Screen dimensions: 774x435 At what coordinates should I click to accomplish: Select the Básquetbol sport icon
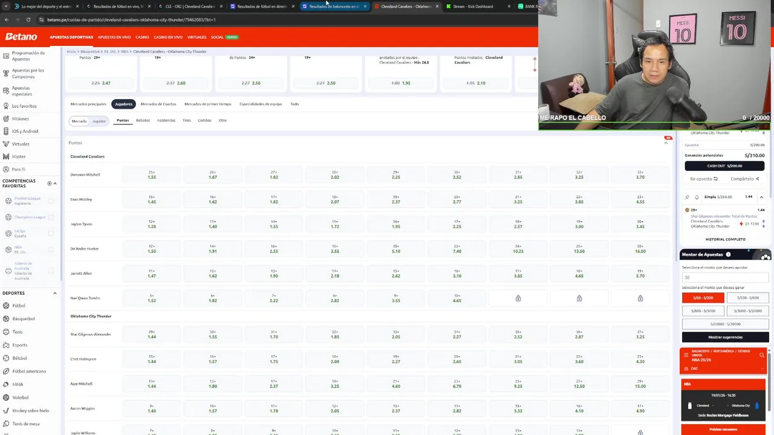click(x=5, y=318)
